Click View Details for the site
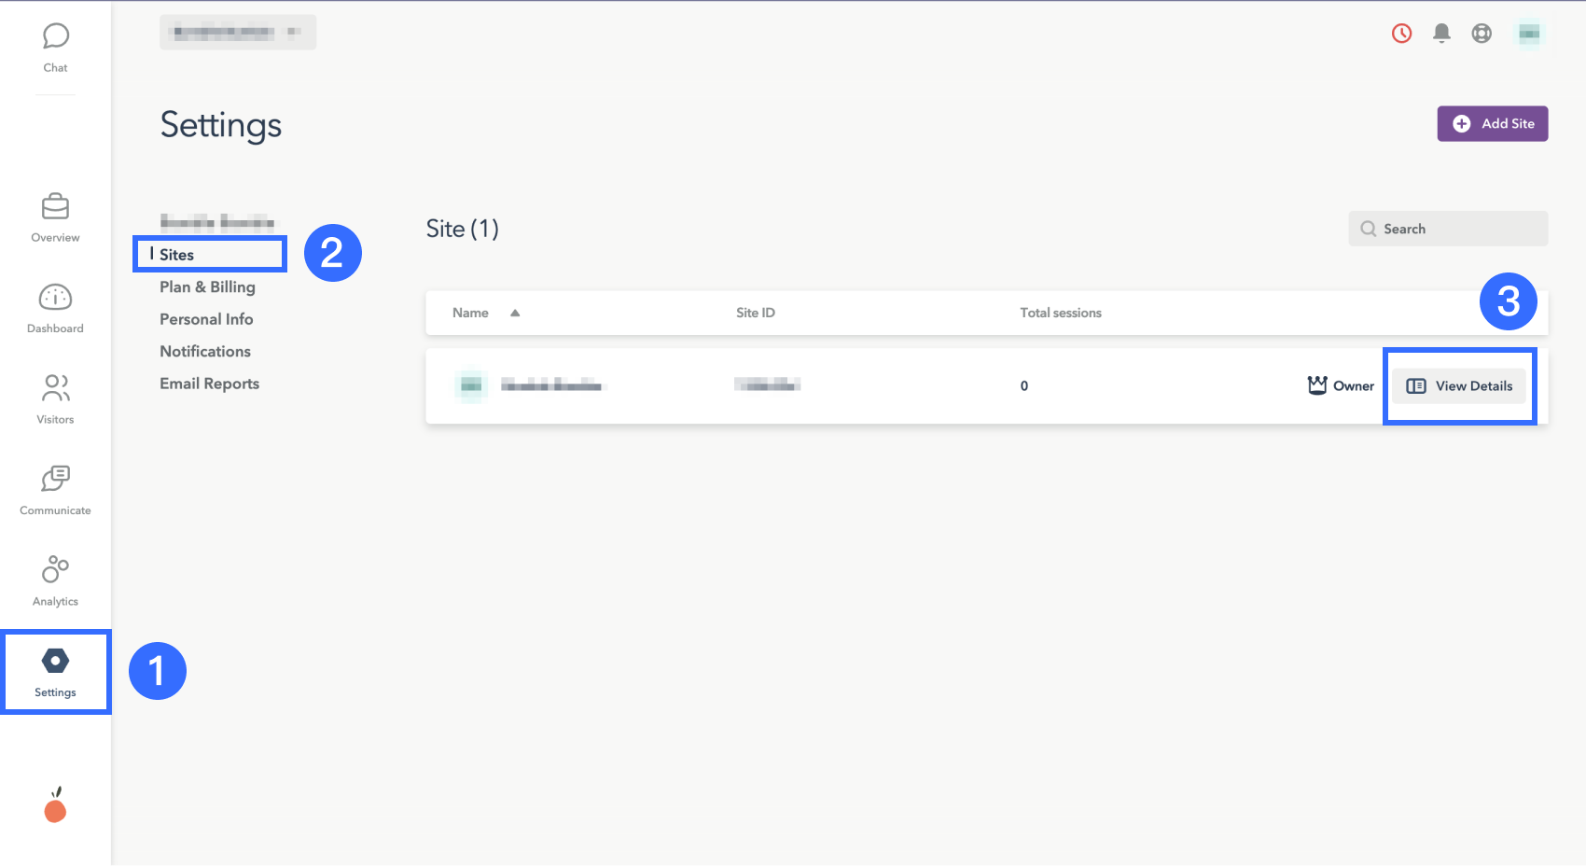 1459,386
